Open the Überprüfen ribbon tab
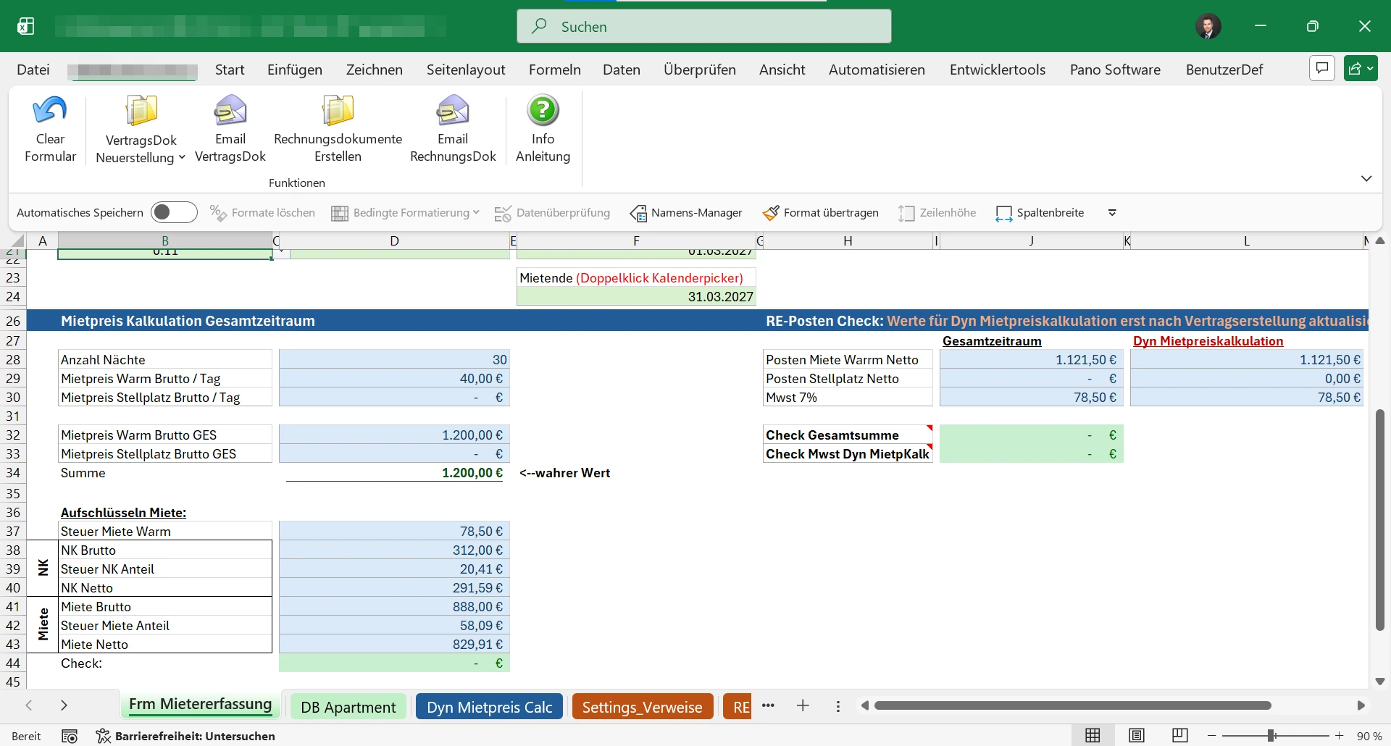 pyautogui.click(x=700, y=70)
